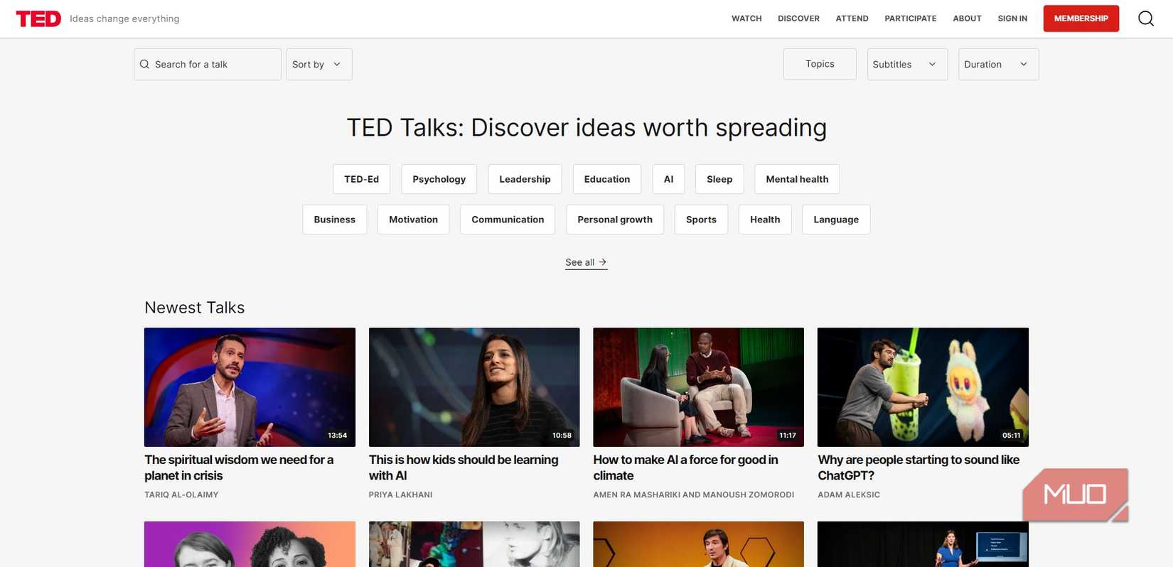Click title 'How to make AI a force for good in climate'

click(685, 468)
